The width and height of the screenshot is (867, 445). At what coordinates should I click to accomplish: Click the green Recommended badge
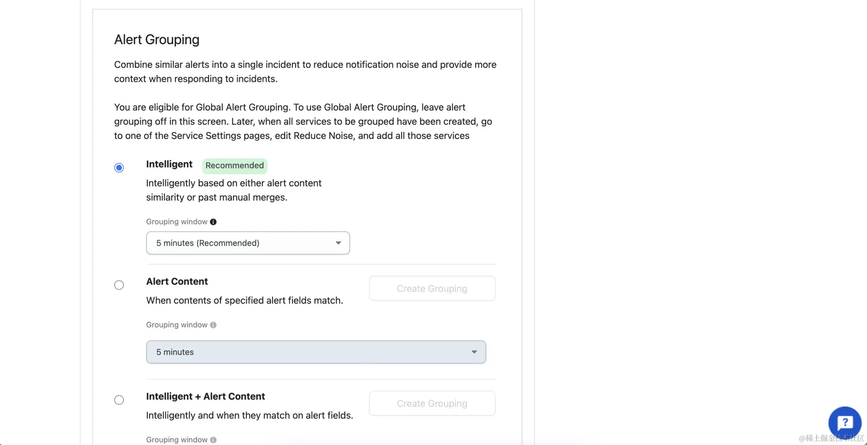pos(235,166)
